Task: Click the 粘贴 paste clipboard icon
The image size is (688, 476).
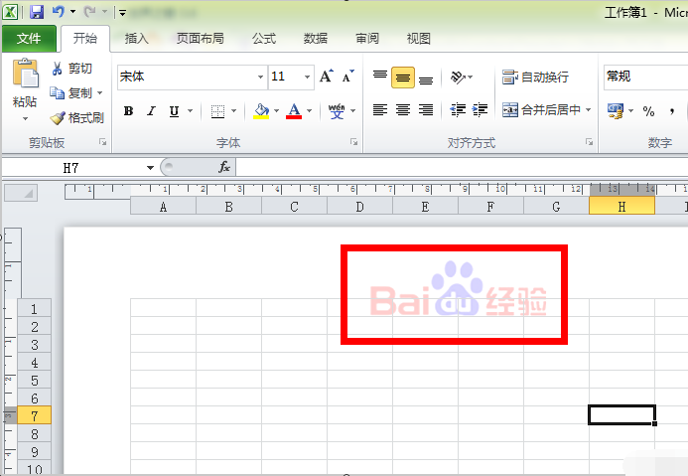Action: coord(26,74)
